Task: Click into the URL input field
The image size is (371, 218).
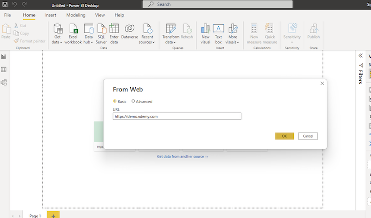Action: [177, 116]
